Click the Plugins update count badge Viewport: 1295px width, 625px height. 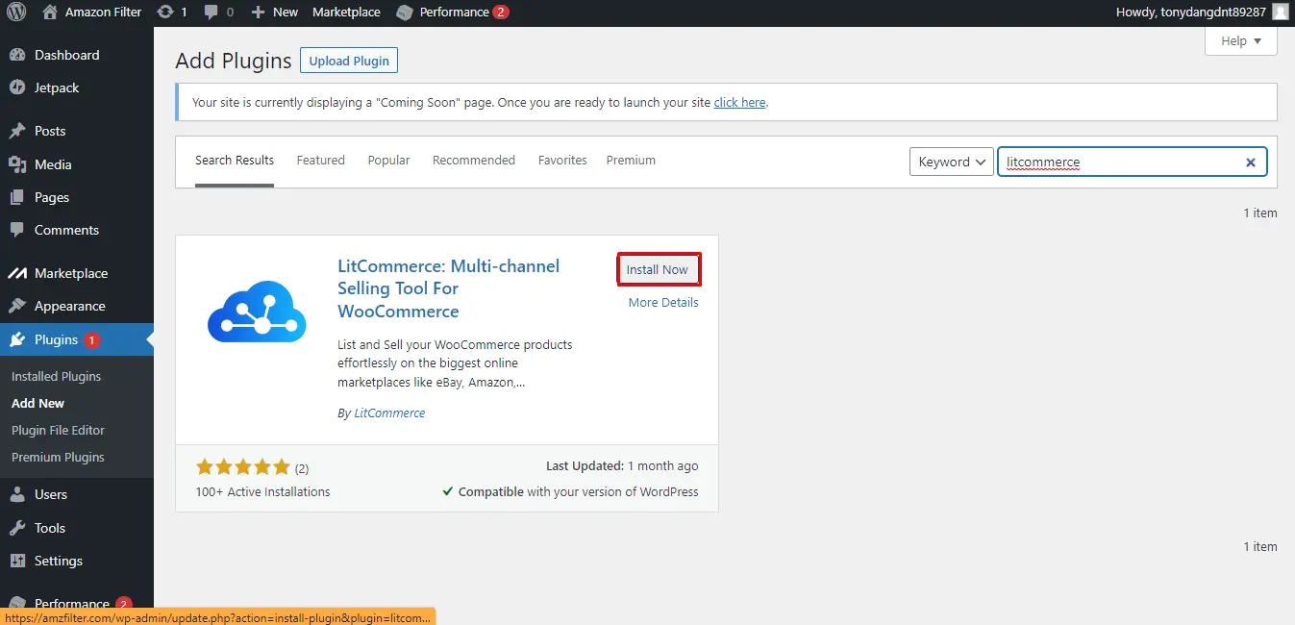click(91, 339)
